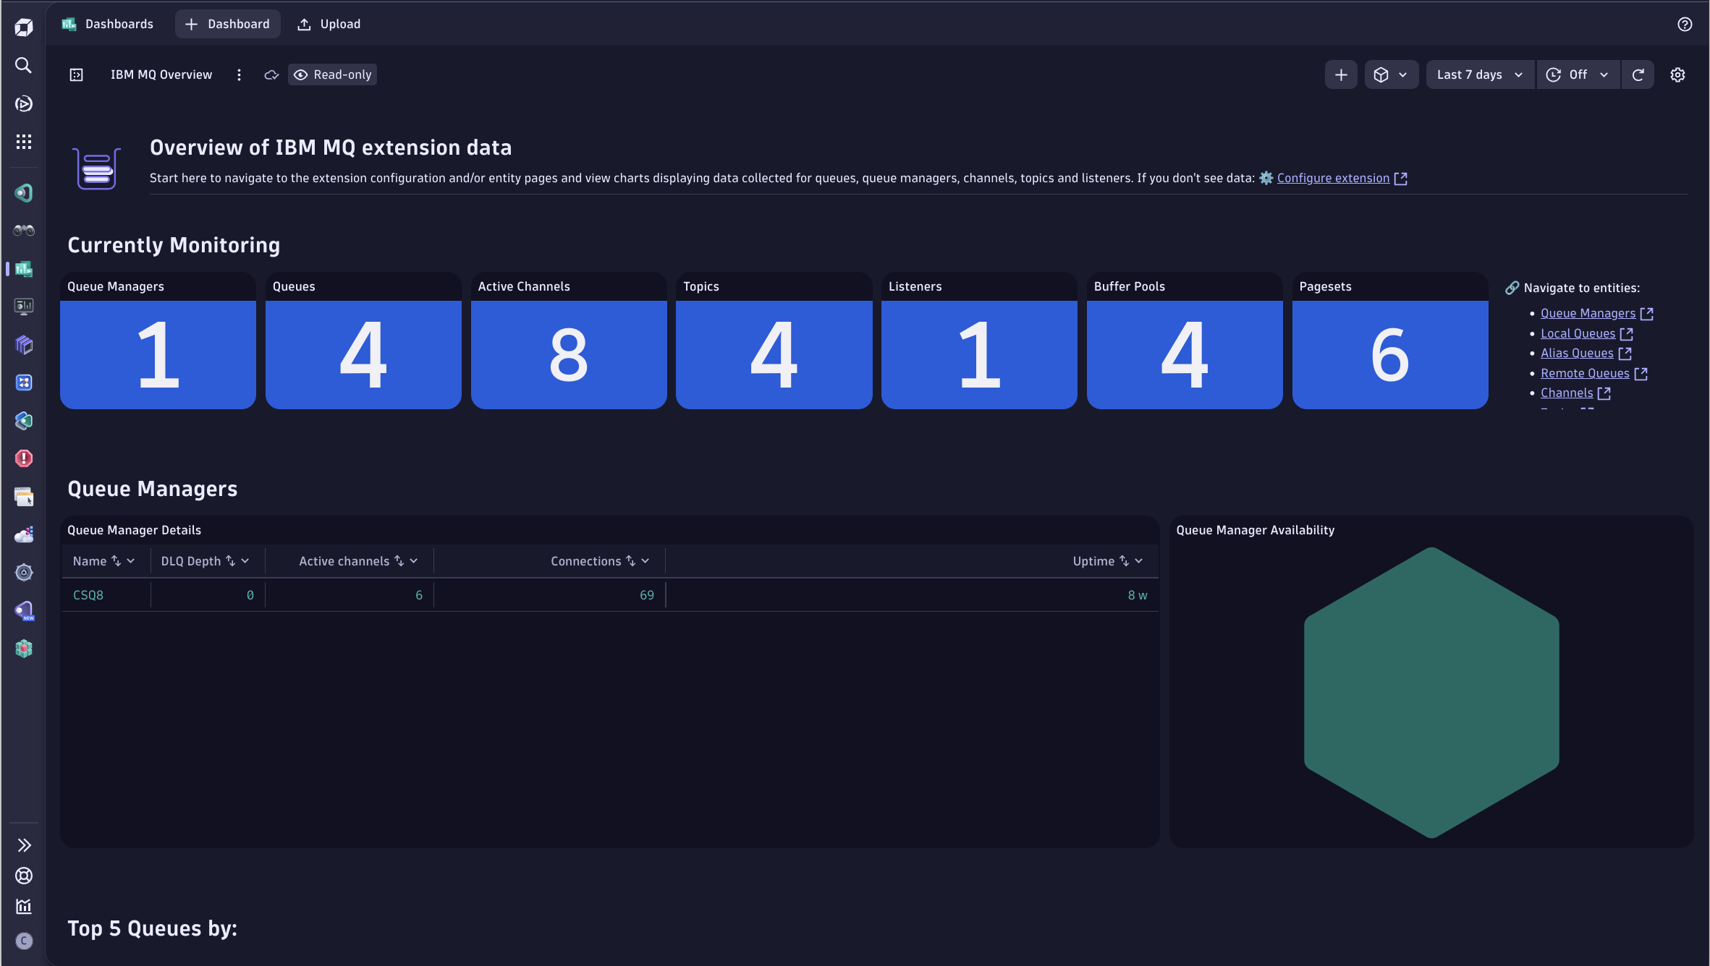Screen dimensions: 1710x966
Task: Open the Queue Managers entity link
Action: pos(1588,314)
